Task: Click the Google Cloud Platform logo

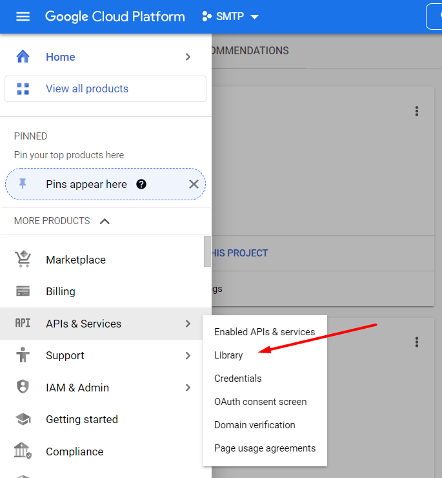Action: pyautogui.click(x=115, y=16)
